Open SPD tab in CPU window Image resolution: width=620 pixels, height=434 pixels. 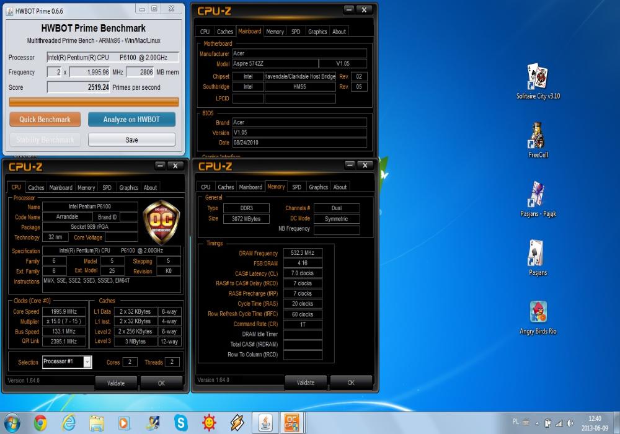point(107,187)
